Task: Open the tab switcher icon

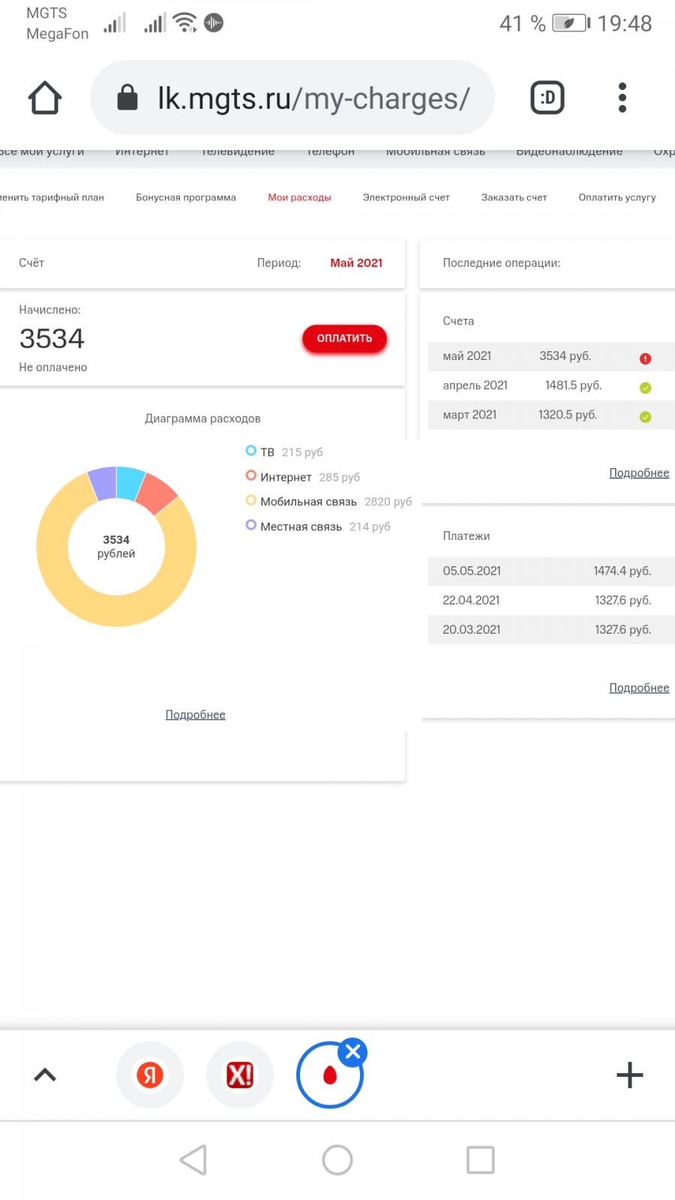Action: coord(547,98)
